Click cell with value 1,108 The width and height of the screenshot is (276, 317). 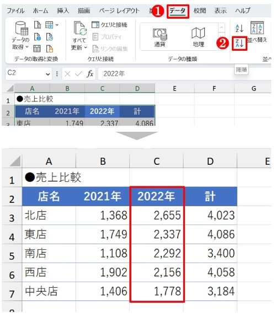pyautogui.click(x=103, y=254)
